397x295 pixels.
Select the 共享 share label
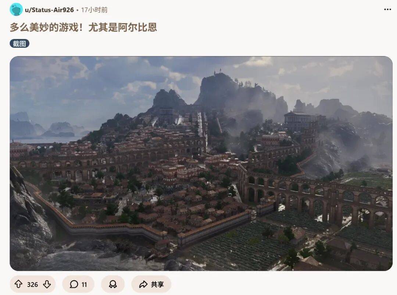[x=157, y=284]
